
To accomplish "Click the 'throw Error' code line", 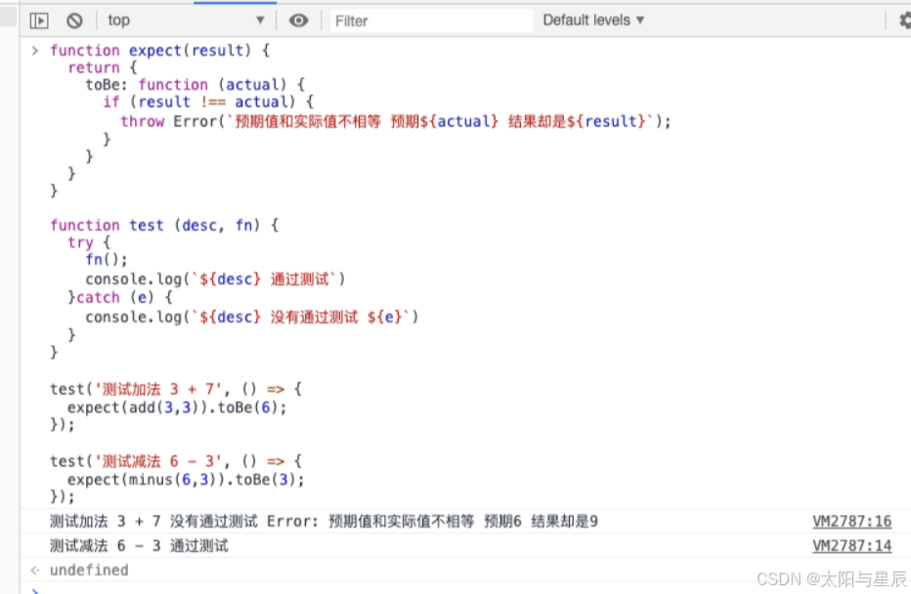I will tap(395, 121).
